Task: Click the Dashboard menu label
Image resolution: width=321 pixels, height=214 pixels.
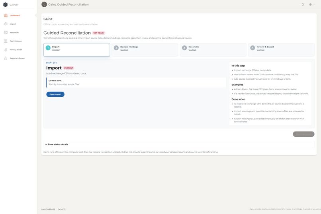Action: [15, 16]
